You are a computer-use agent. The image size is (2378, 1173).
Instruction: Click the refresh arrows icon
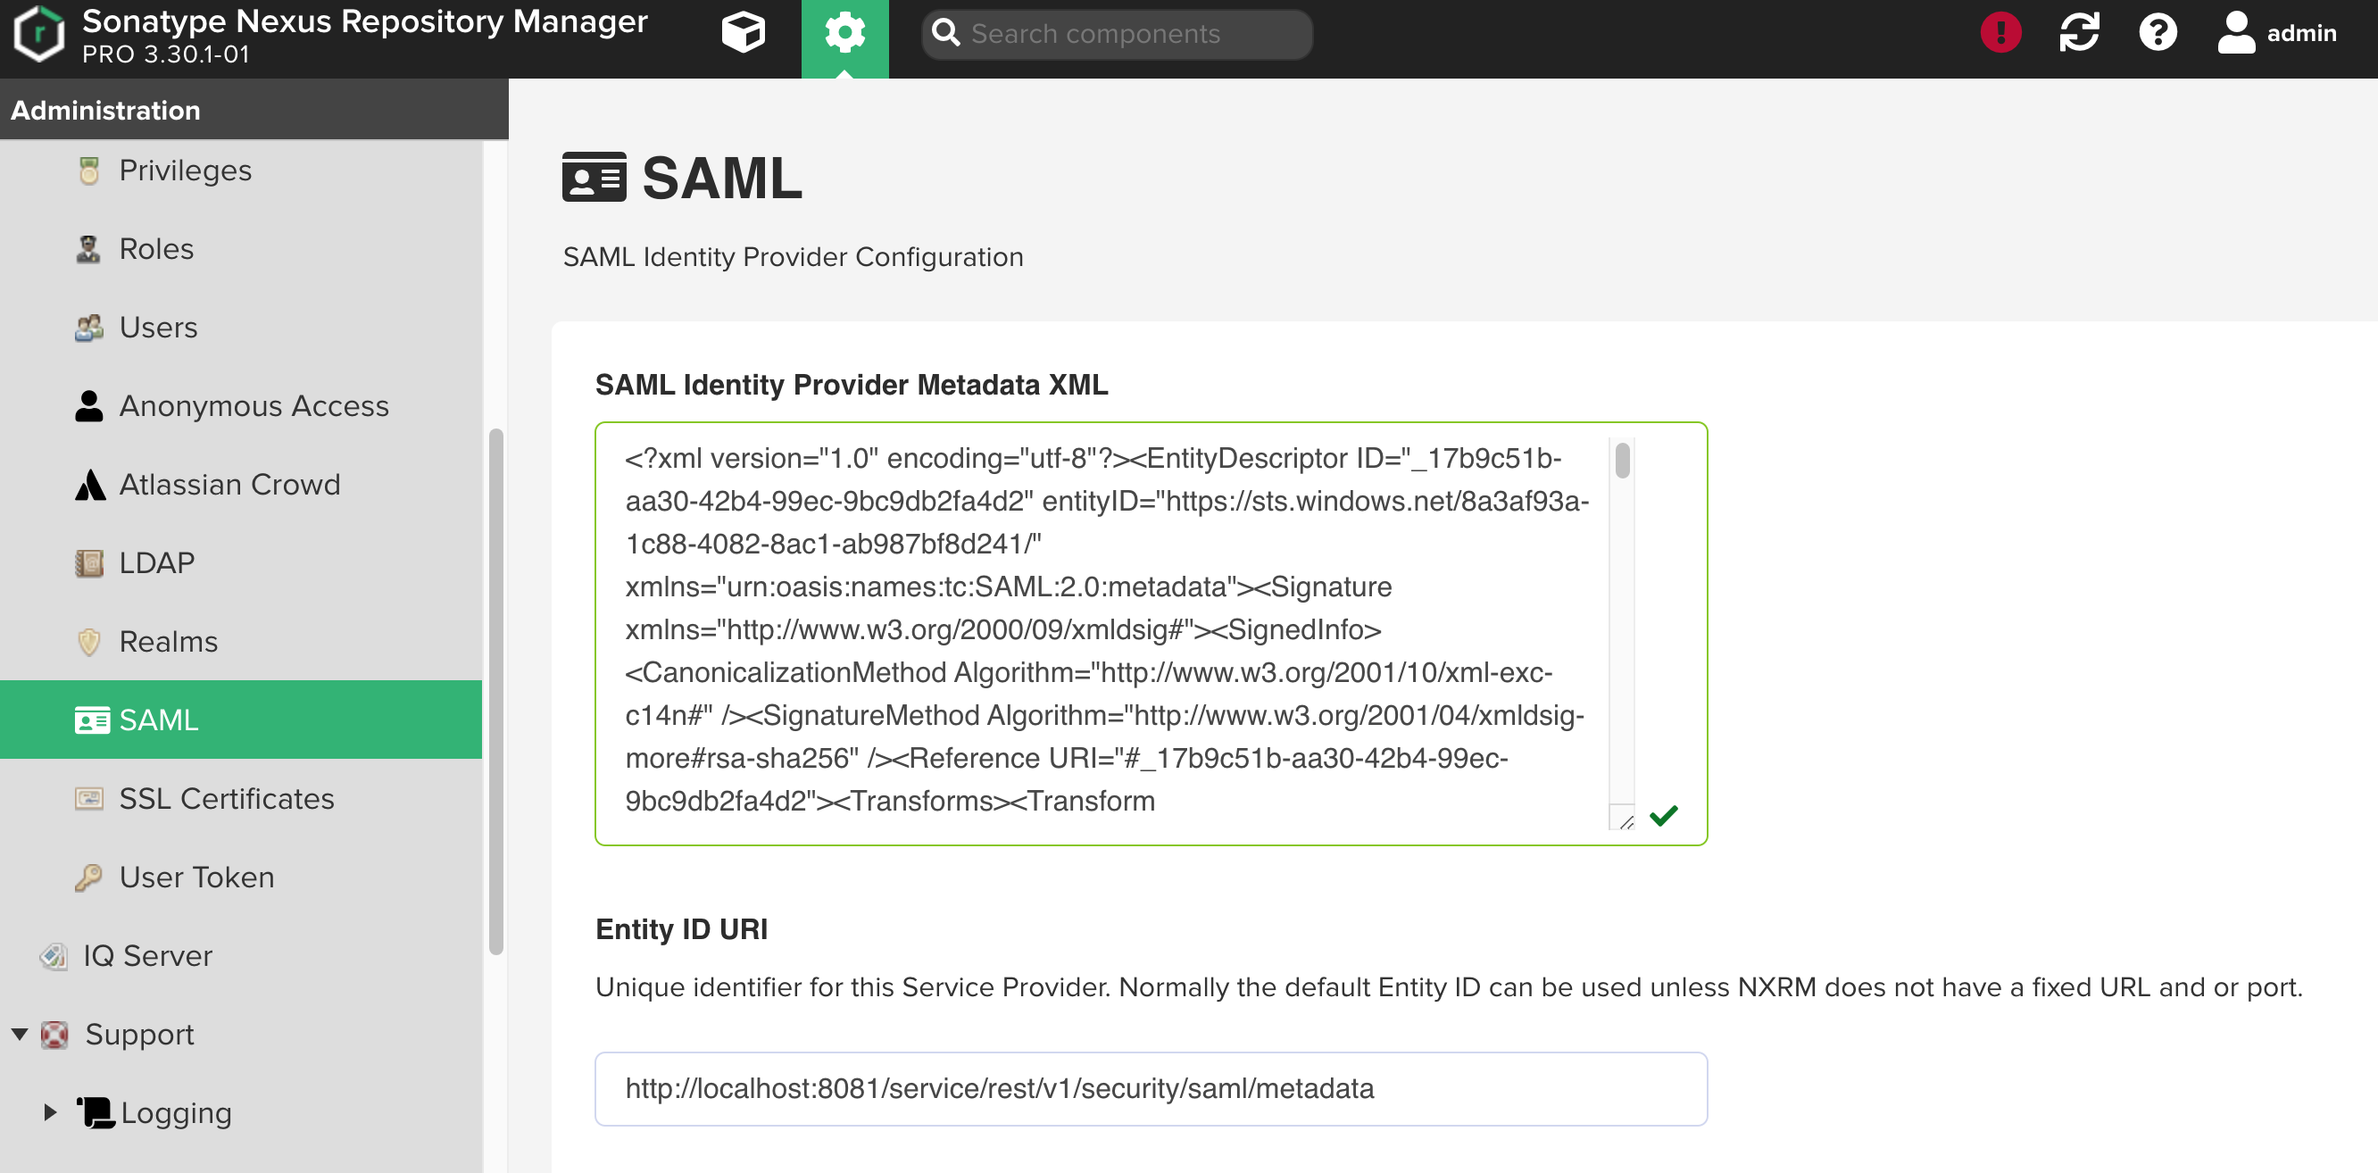[2079, 33]
